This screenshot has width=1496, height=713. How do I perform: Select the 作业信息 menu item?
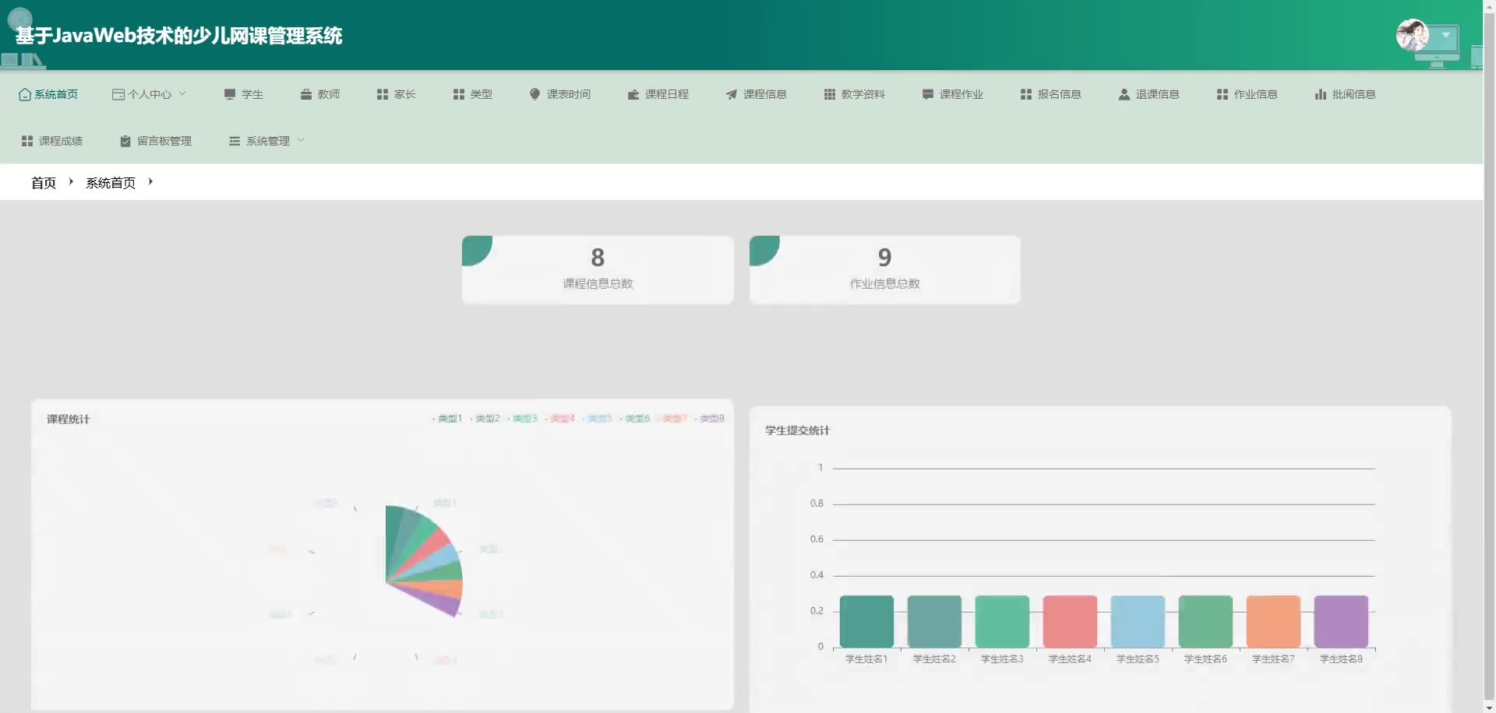click(1247, 94)
